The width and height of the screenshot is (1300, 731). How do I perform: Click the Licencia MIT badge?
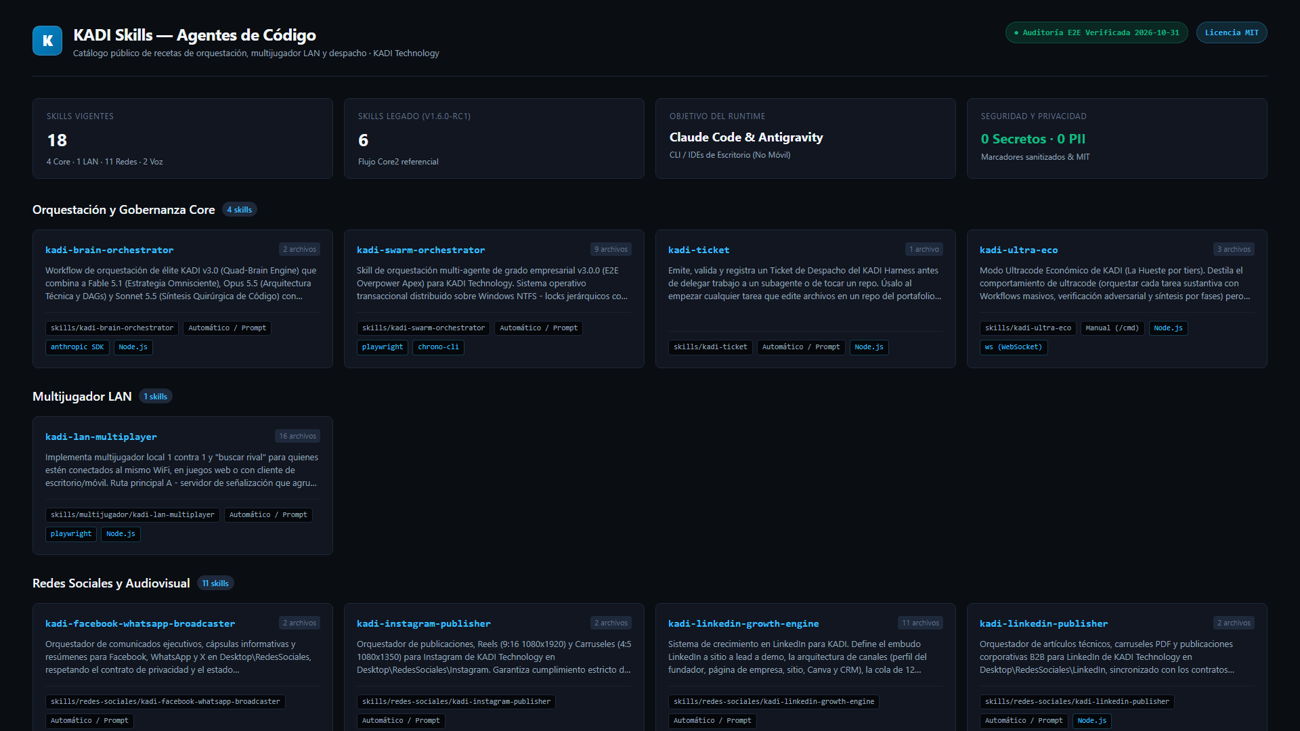[1232, 32]
